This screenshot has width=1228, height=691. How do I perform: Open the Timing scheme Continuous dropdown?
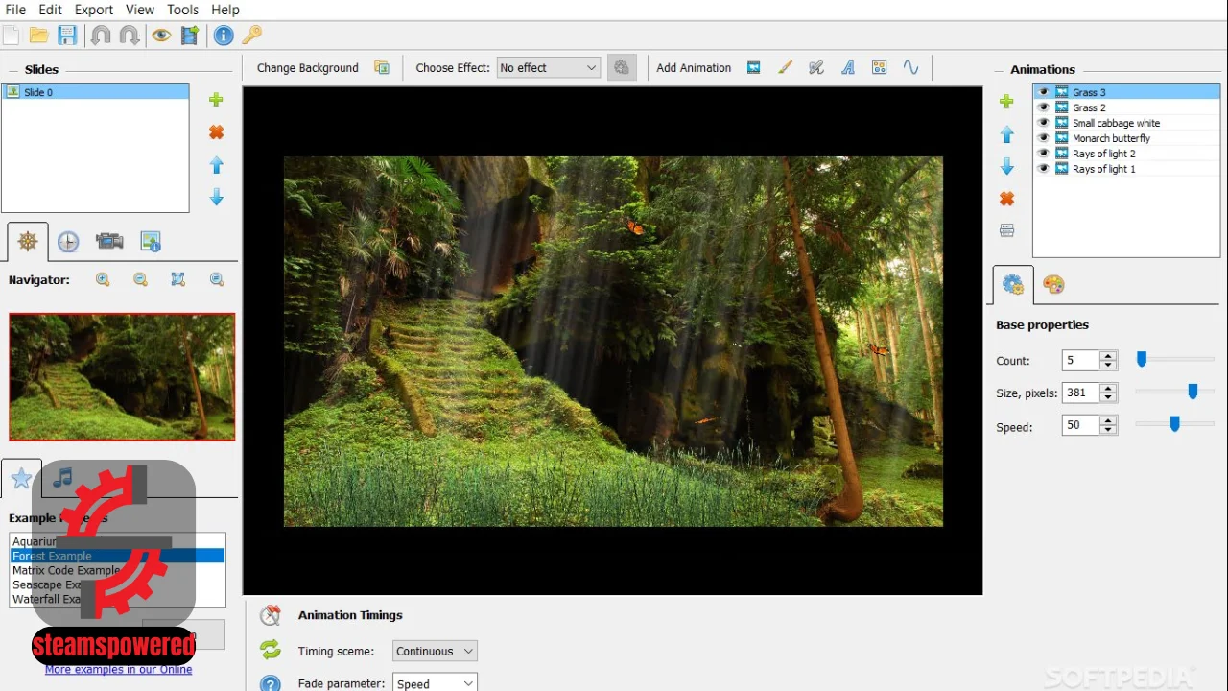click(x=435, y=651)
